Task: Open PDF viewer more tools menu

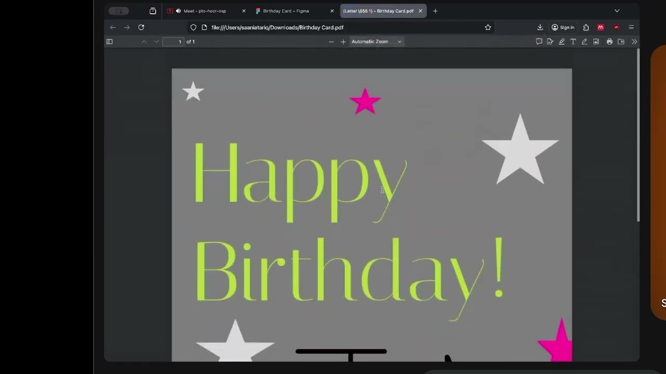Action: tap(634, 42)
